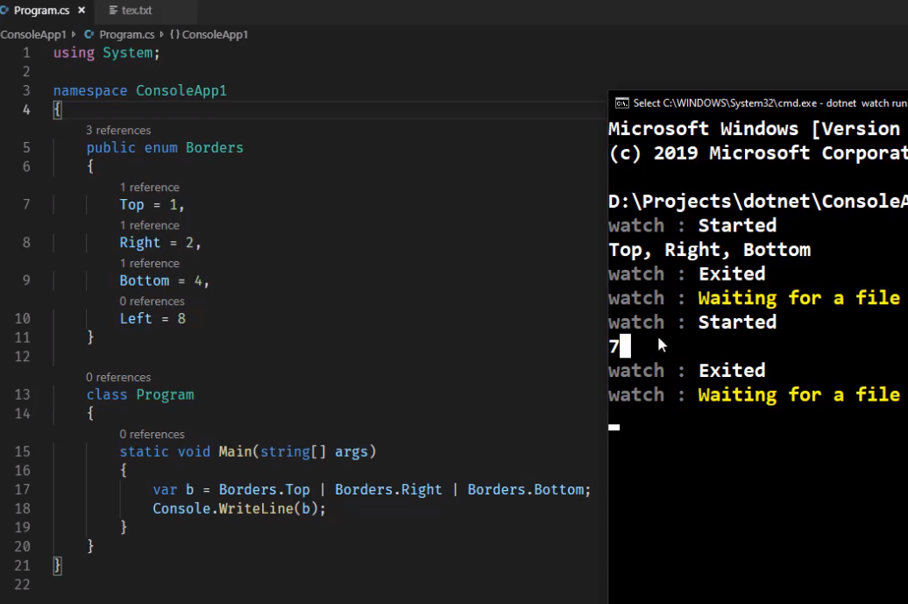Open "0 references" CodeLens above Left
Viewport: 908px width, 604px height.
tap(152, 301)
